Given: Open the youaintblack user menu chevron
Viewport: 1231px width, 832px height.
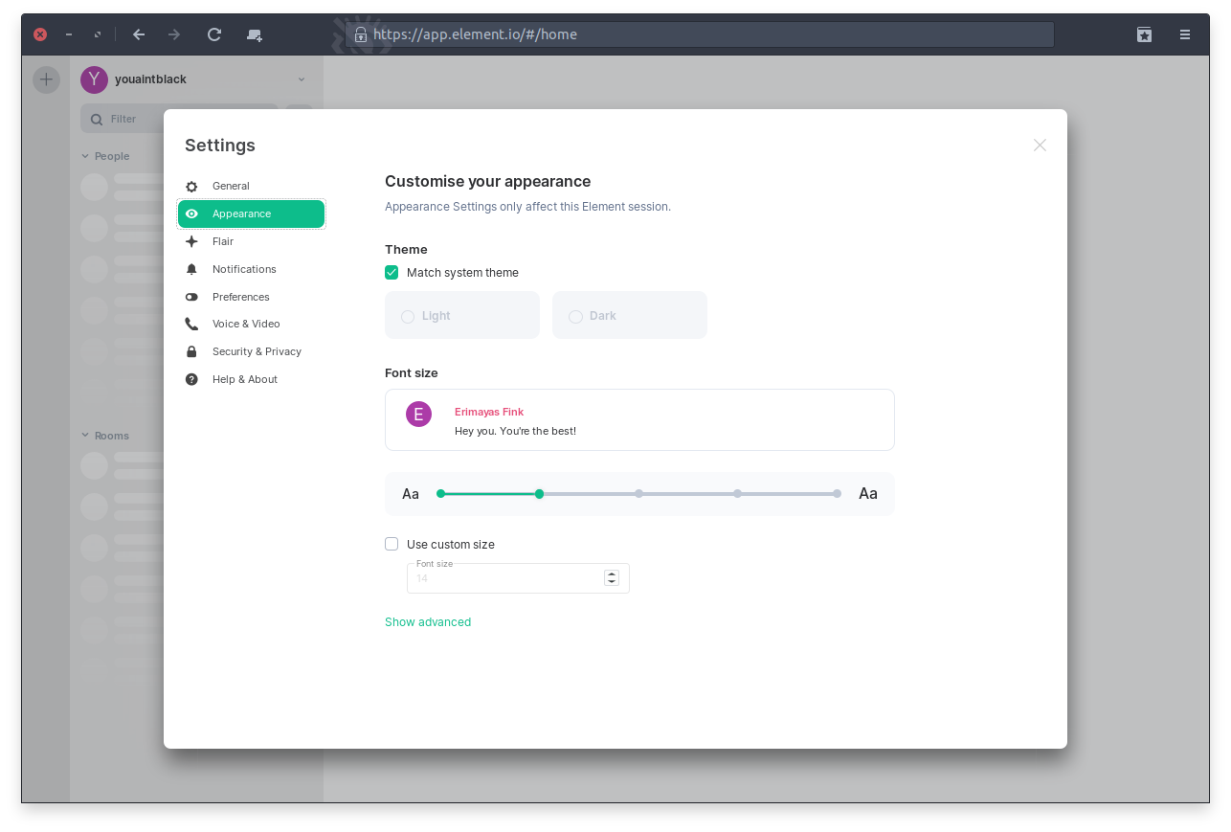Looking at the screenshot, I should pos(302,79).
